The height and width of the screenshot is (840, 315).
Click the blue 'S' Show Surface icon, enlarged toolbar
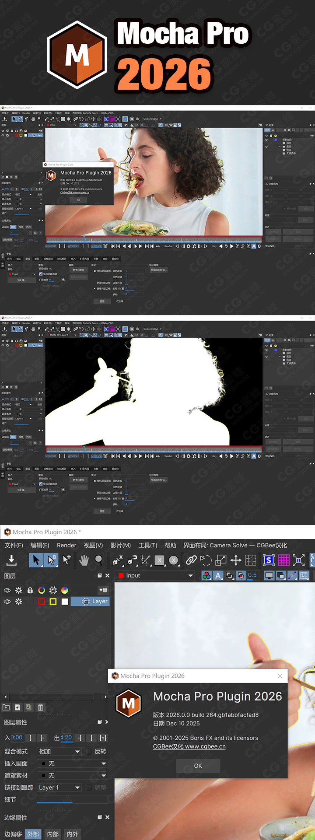coord(269,560)
